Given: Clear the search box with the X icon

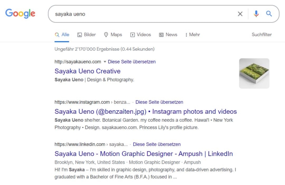Looking at the screenshot, I should click(240, 14).
